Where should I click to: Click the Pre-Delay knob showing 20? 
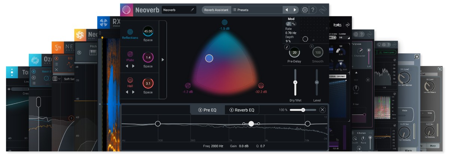pos(294,52)
